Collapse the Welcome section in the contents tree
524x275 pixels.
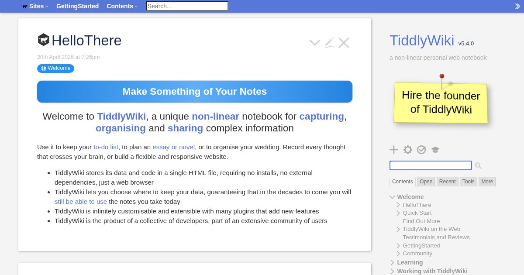393,197
